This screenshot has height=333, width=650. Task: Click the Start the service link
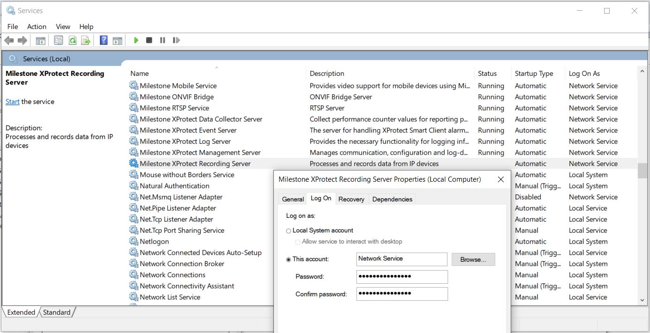[x=12, y=102]
